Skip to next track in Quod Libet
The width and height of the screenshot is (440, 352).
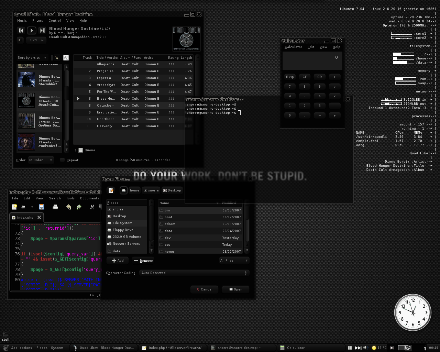point(42,31)
